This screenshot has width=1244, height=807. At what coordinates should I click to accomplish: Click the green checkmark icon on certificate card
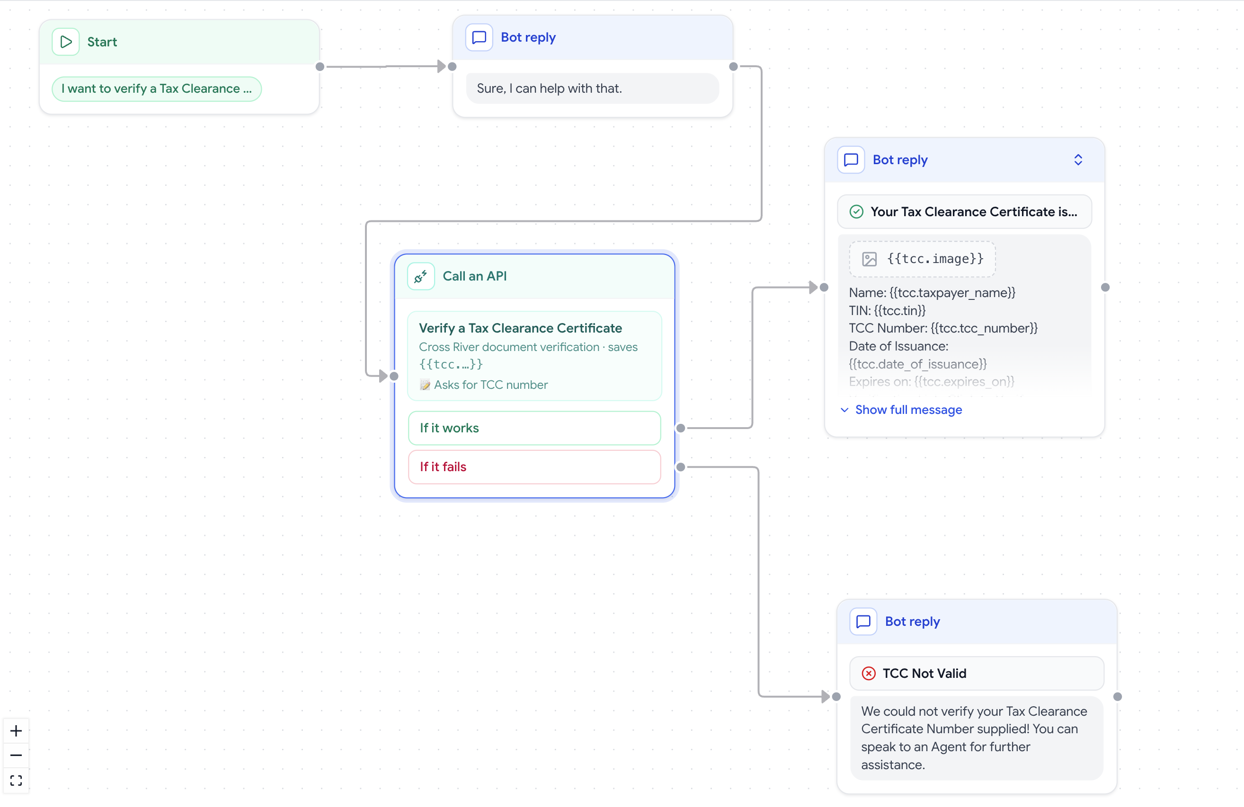(x=856, y=211)
